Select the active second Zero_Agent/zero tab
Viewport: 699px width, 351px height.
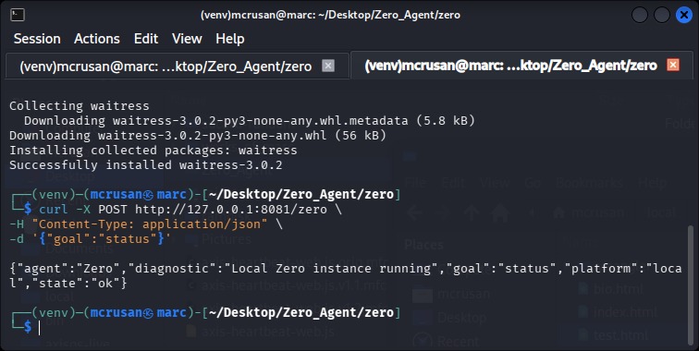521,65
